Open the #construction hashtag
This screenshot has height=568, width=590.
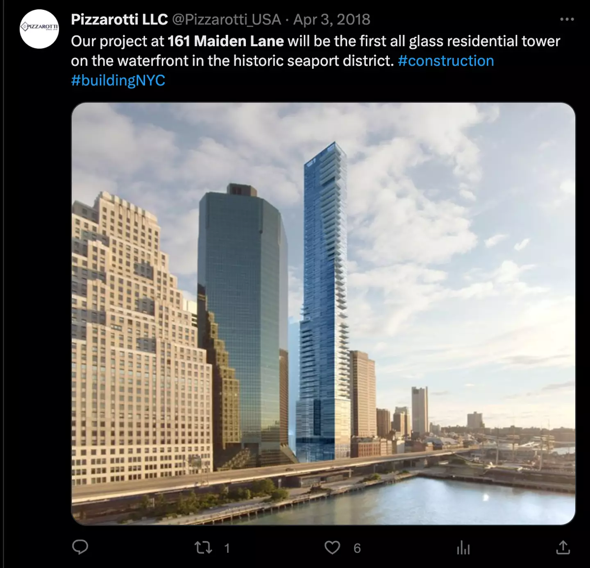click(446, 61)
